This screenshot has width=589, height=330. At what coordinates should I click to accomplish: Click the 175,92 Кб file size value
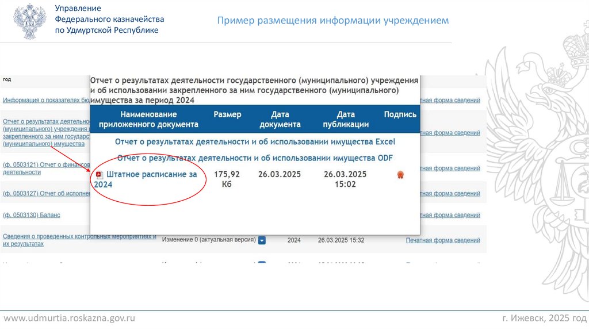[x=227, y=179]
